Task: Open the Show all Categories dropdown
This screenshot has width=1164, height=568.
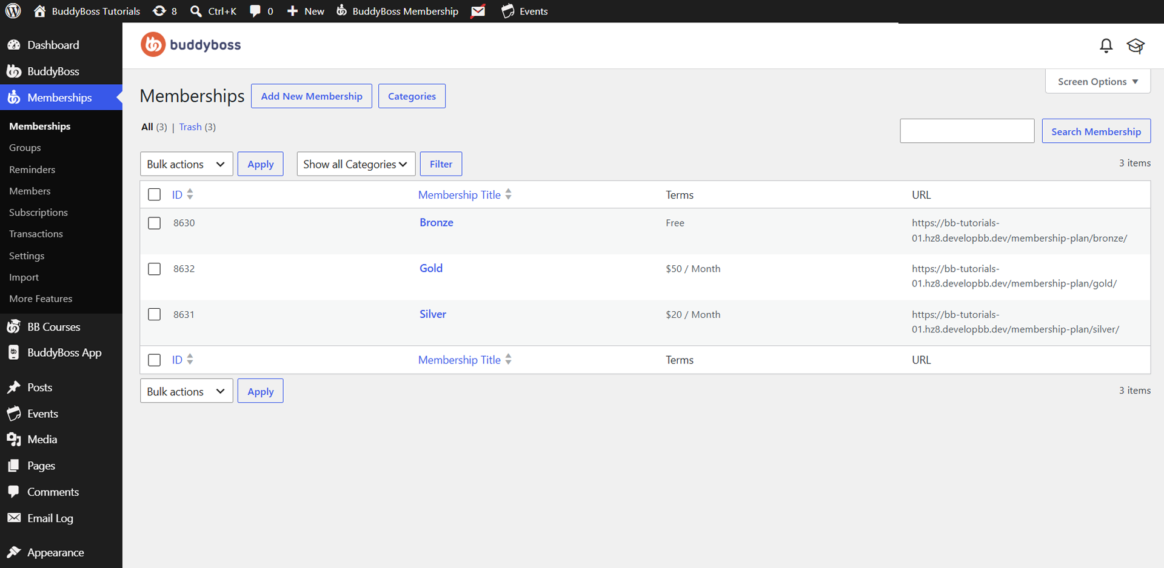Action: [356, 164]
